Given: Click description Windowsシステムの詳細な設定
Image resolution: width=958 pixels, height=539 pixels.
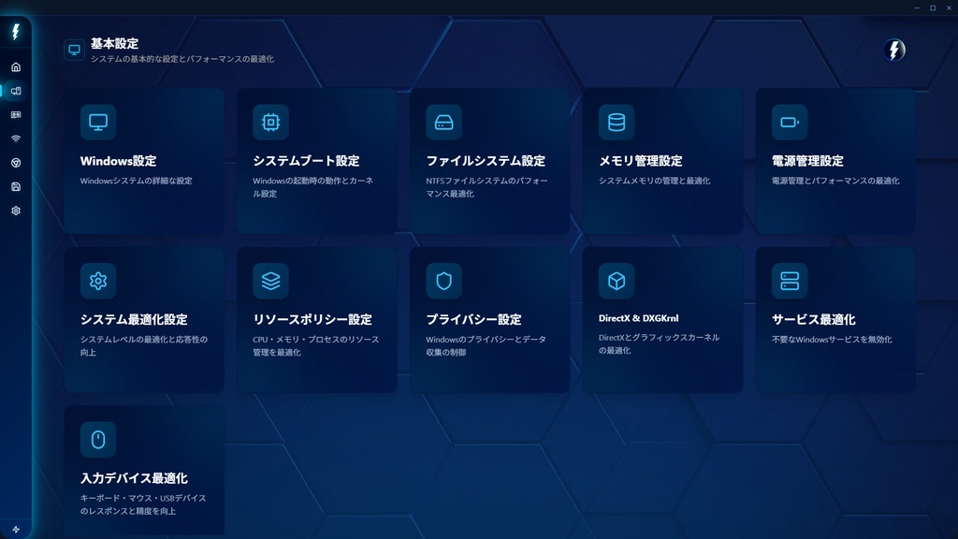Looking at the screenshot, I should (137, 181).
